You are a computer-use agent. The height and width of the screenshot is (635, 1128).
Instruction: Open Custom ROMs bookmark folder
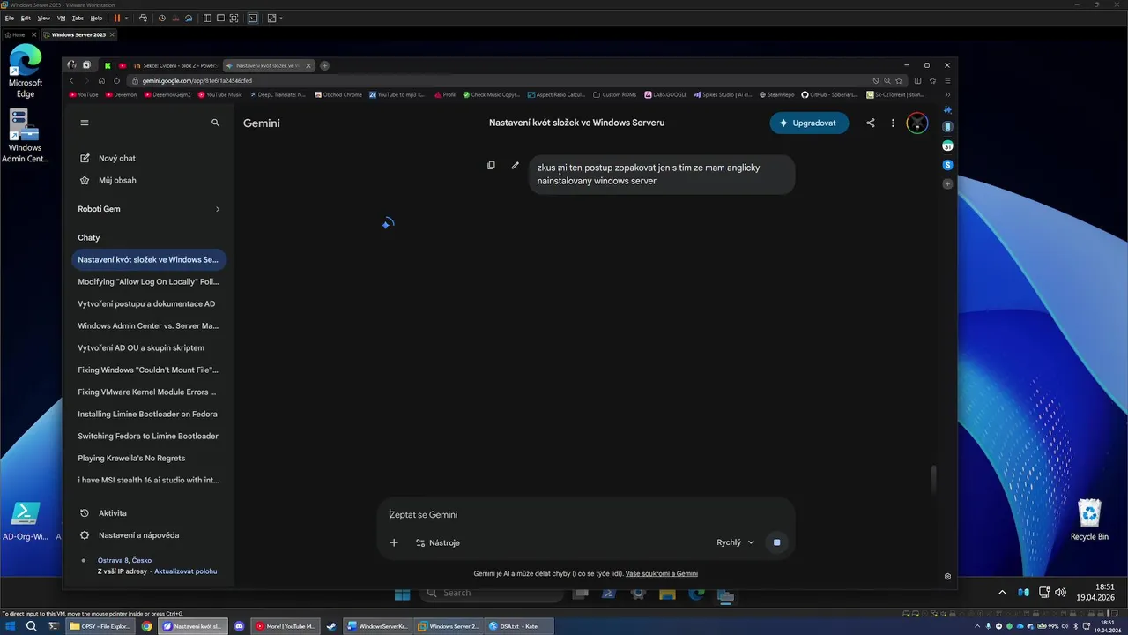pos(615,94)
